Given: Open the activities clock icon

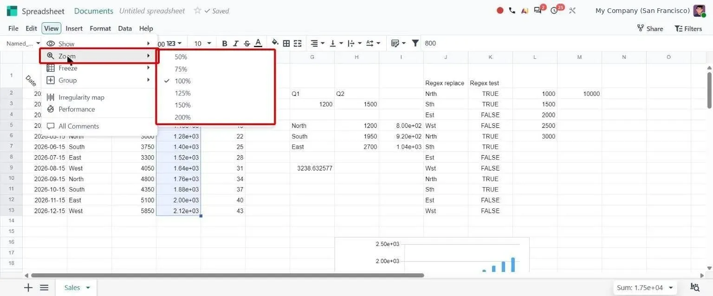Looking at the screenshot, I should tap(555, 10).
